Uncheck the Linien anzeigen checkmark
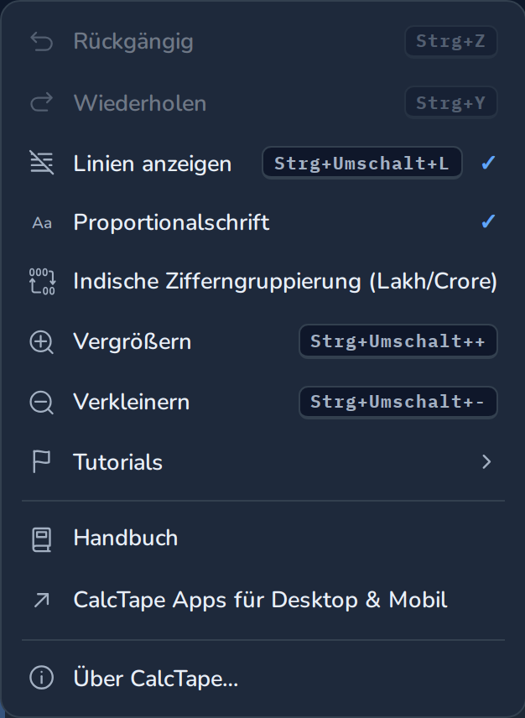The image size is (525, 718). pos(488,163)
